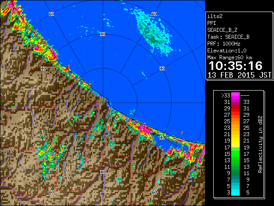This screenshot has width=274, height=206.
Task: Click the 'ilts2' station name text
Action: click(x=215, y=16)
